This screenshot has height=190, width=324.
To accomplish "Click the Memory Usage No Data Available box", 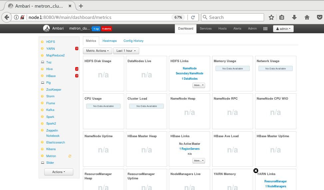I will [232, 68].
